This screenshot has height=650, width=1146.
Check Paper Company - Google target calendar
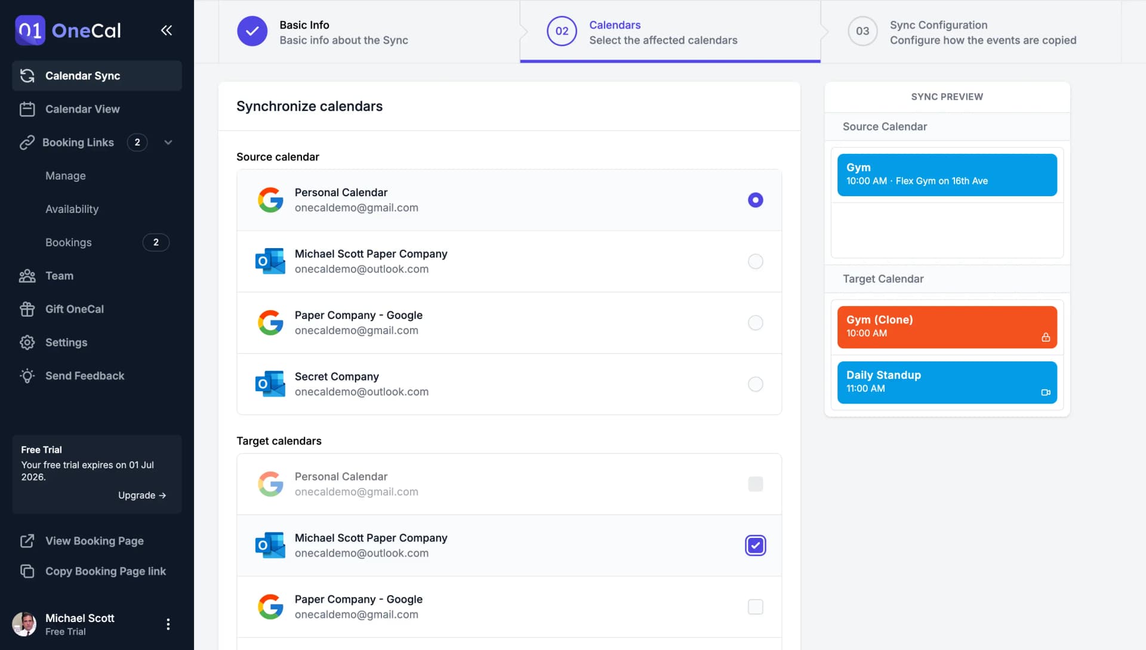[755, 607]
